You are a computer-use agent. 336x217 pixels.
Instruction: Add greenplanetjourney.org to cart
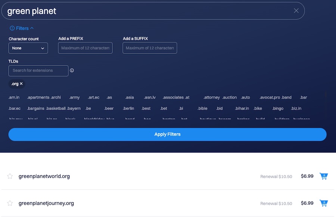[x=324, y=203]
